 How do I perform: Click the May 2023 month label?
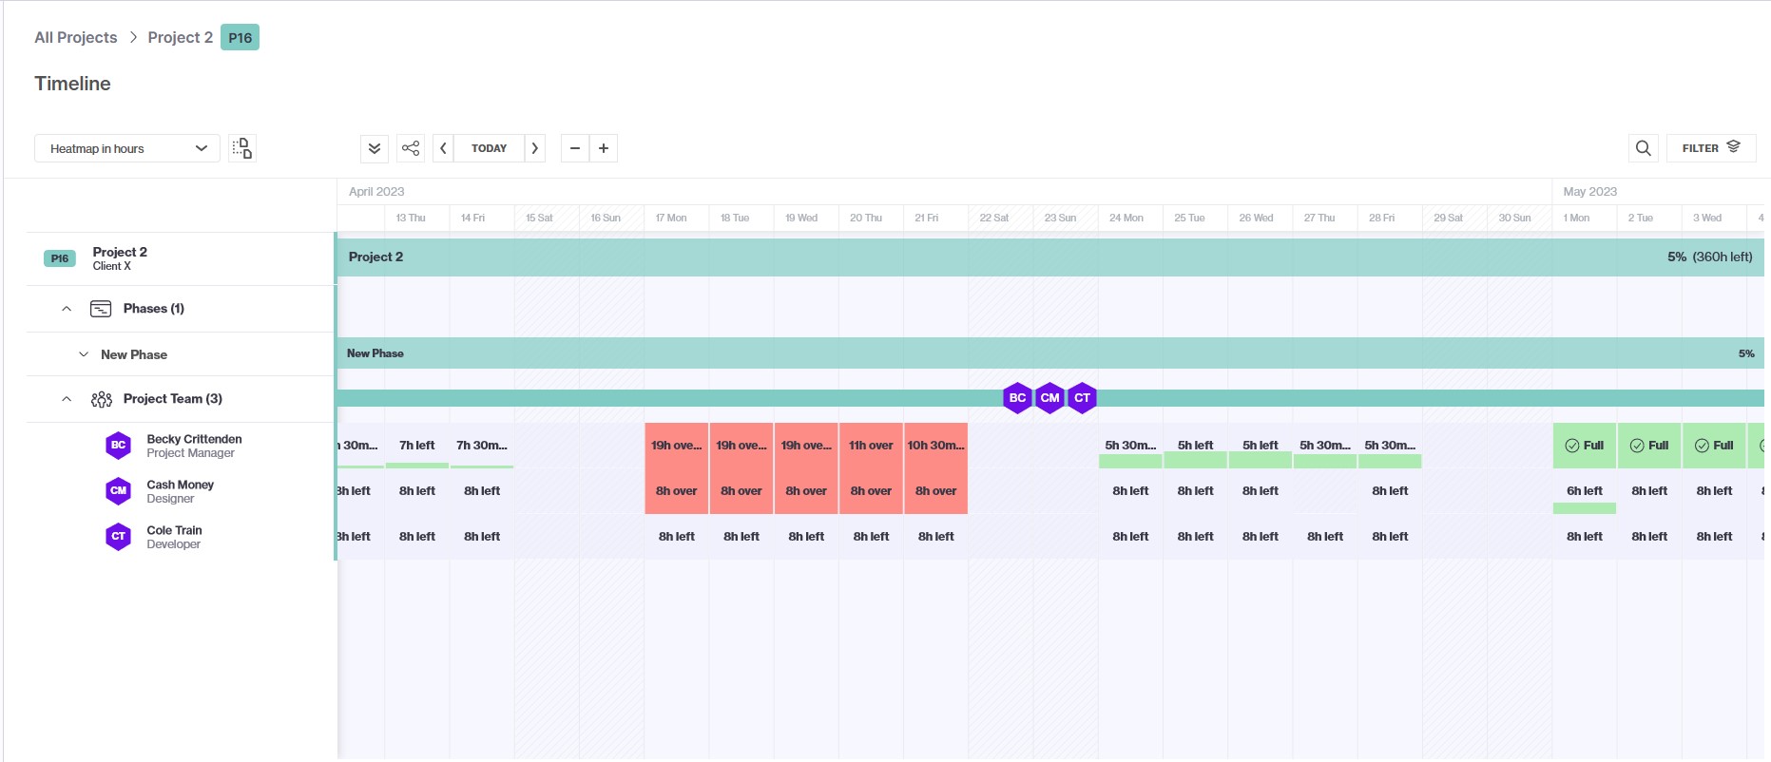click(1590, 191)
